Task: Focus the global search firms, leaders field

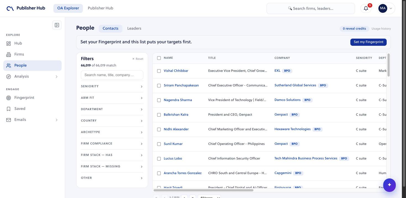Action: (311, 9)
